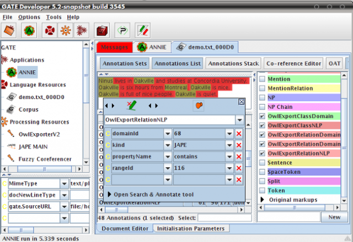Open the propertyName feature name dropdown
Screen dimensions: 353x242
[168, 156]
